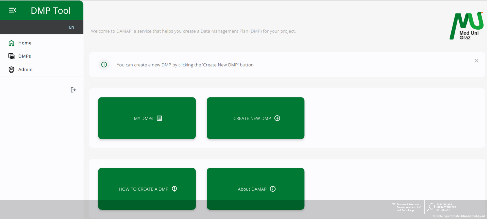
Task: Dismiss the Create New DMP info banner
Action: click(x=476, y=61)
